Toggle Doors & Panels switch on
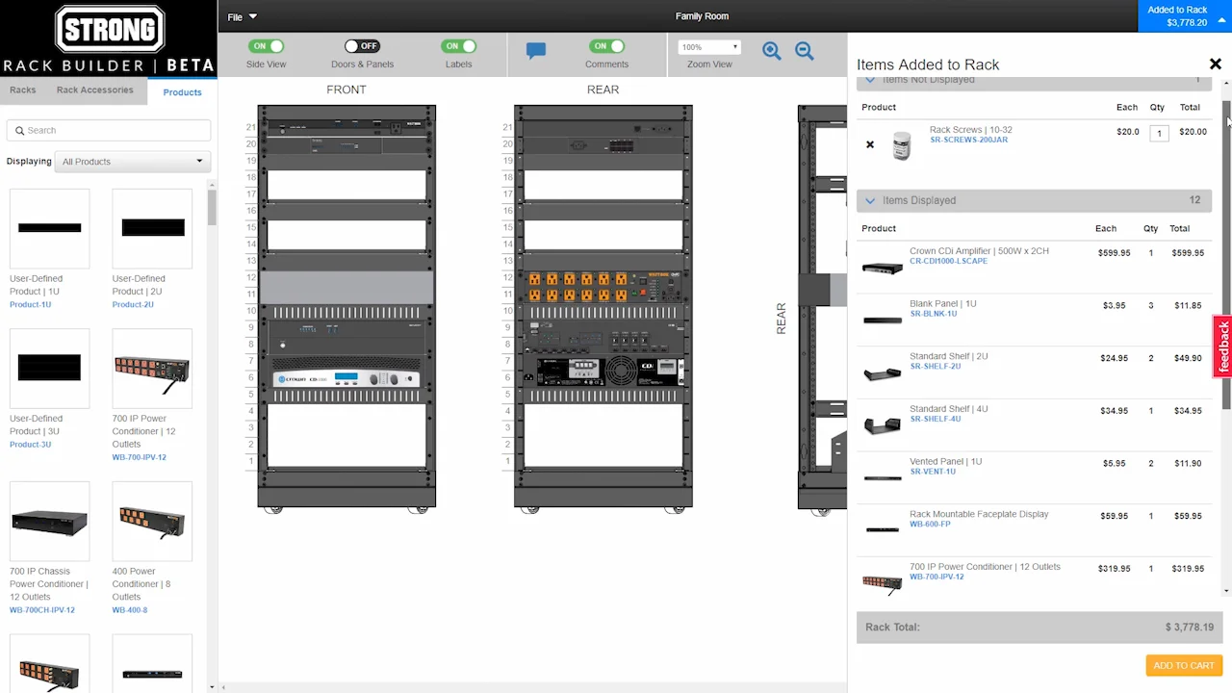1232x693 pixels. point(362,46)
